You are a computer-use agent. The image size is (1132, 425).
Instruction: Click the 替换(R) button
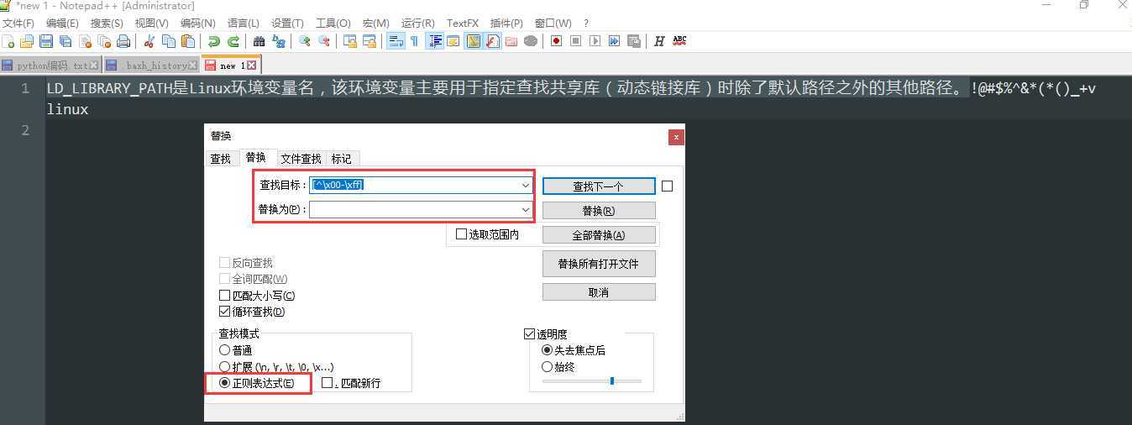(599, 210)
